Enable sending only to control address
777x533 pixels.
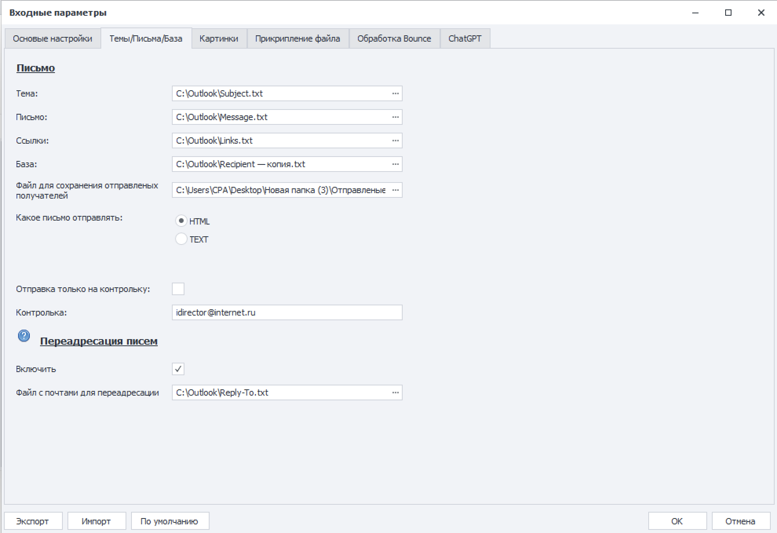pos(178,289)
